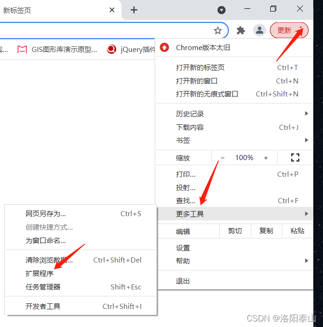Screen dimensions: 323x327
Task: Click the 复制 copy button
Action: click(266, 231)
